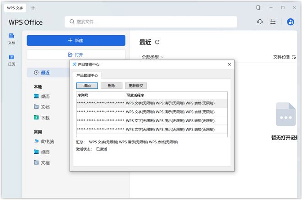Select 文档 under 本地

pyautogui.click(x=42, y=107)
